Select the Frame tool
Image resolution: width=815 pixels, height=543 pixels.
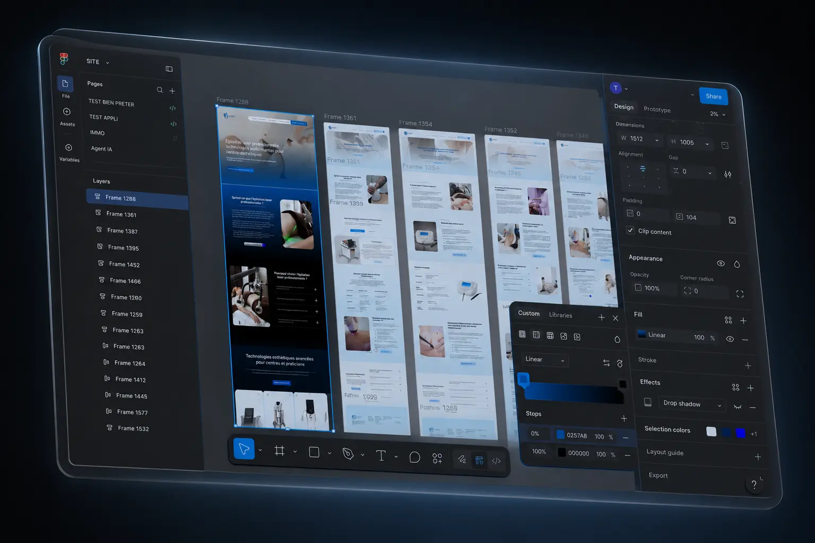click(280, 451)
